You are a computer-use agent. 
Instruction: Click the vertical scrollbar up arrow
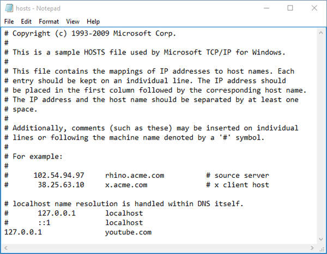click(320, 32)
